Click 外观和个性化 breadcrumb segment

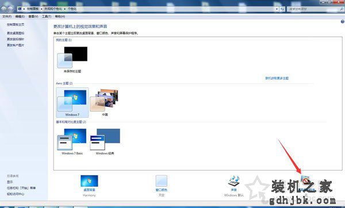coord(53,9)
